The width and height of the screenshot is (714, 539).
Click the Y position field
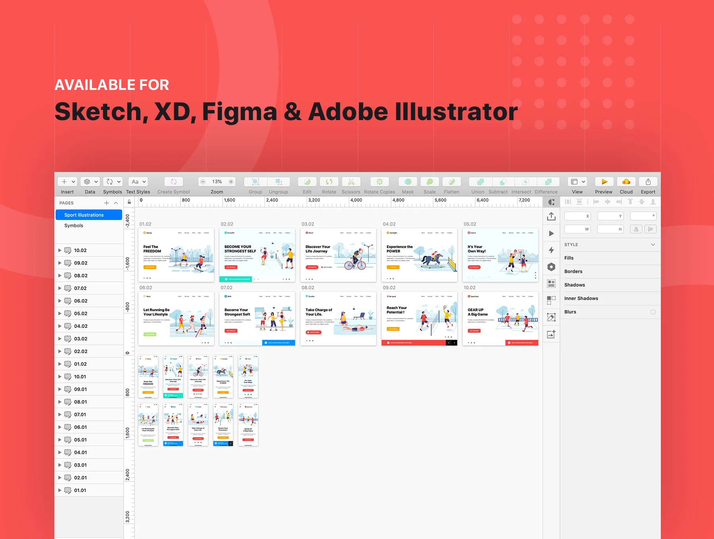coord(610,216)
